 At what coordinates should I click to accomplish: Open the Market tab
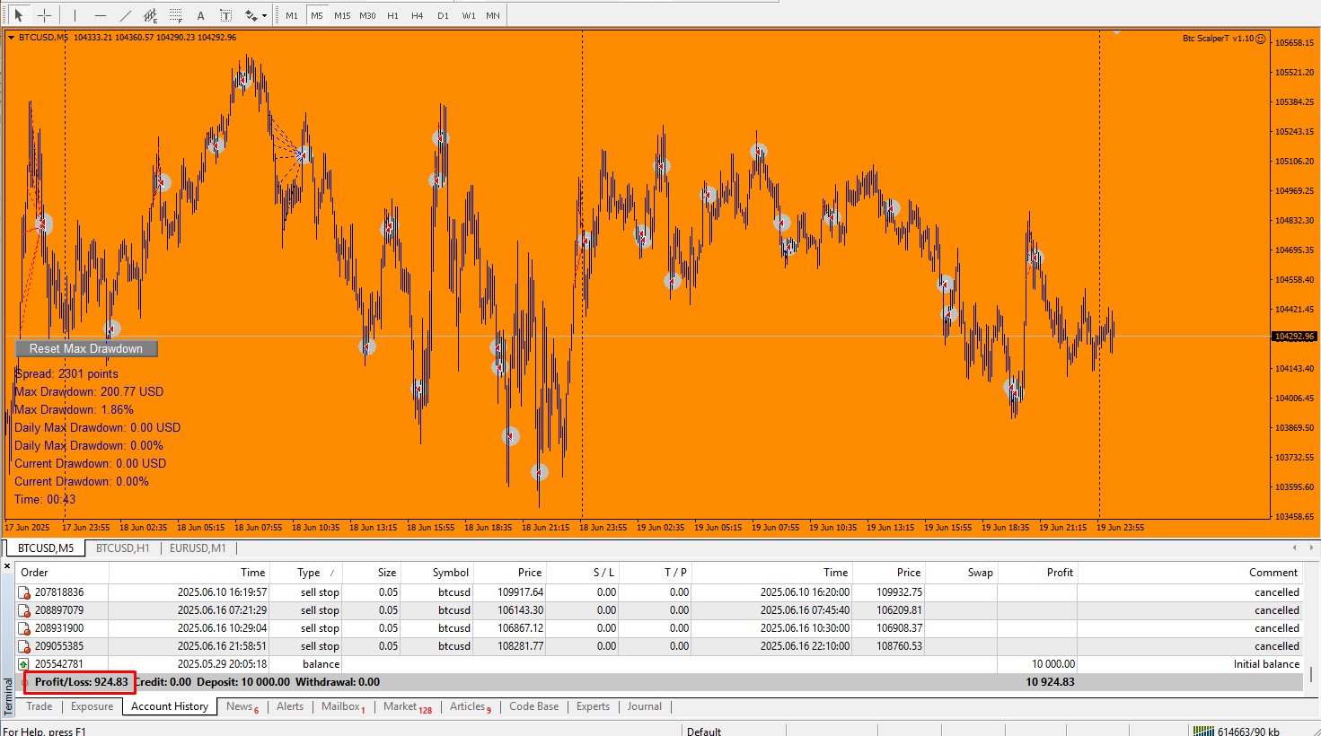coord(407,706)
